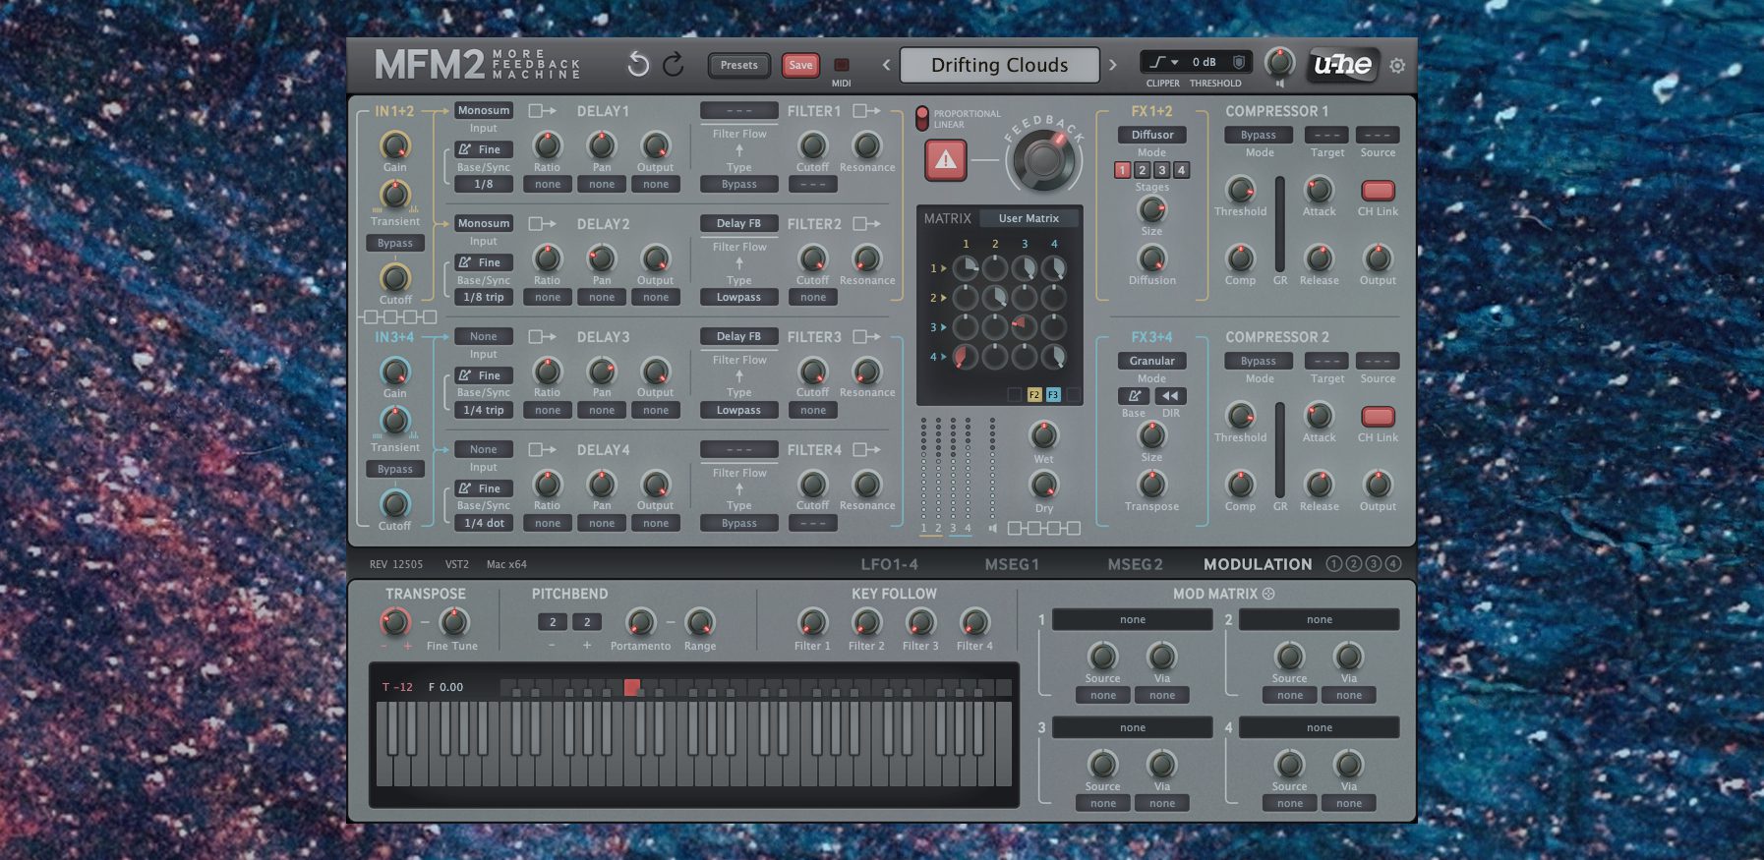Screen dimensions: 1764x860
Task: Click the Presets button
Action: click(x=739, y=65)
